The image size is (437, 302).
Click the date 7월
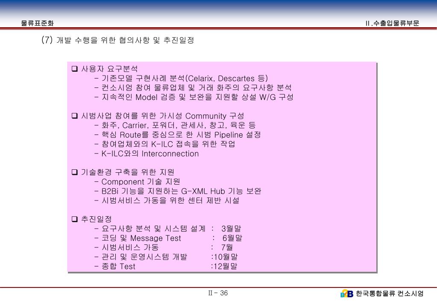(227, 247)
